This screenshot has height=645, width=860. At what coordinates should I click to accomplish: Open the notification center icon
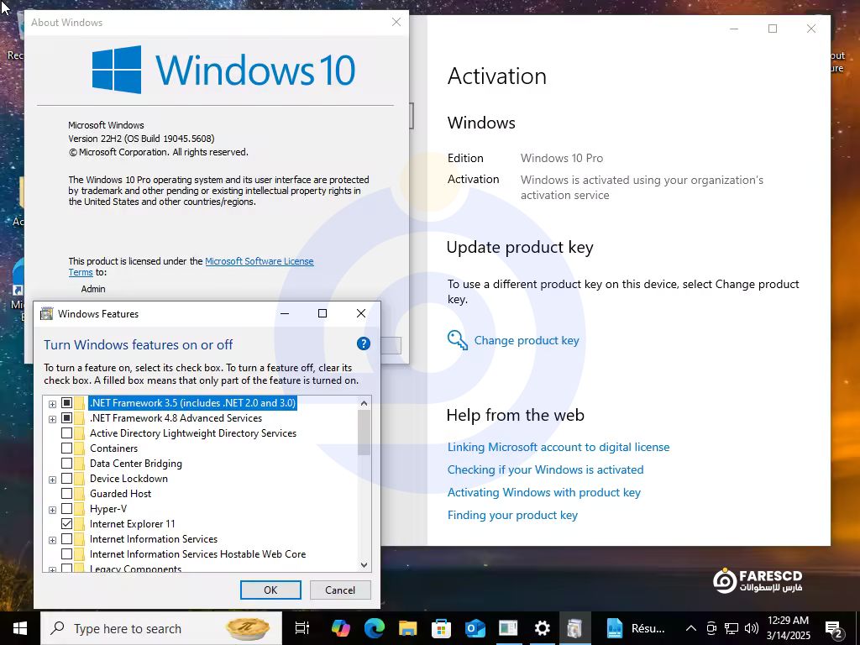[x=834, y=629]
